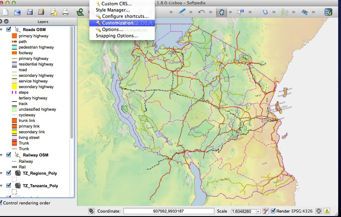Toggle the Railway OSM layer visibility
Viewport: 341px width, 217px height.
click(x=8, y=155)
